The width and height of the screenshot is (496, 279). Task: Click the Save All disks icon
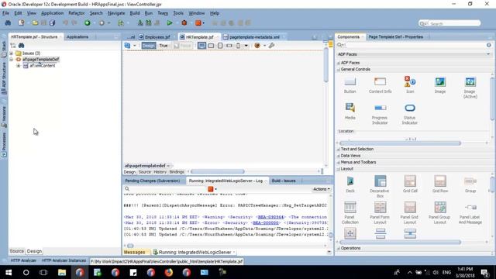pos(52,22)
